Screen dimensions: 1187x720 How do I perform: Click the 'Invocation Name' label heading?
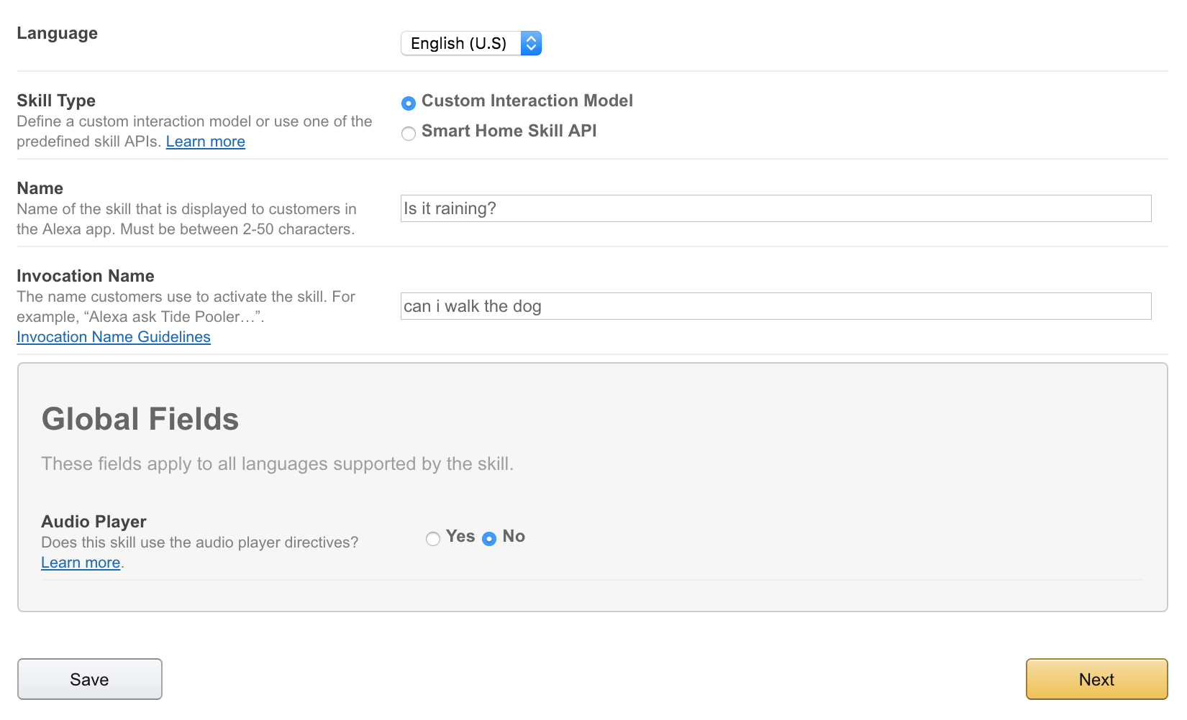click(x=86, y=276)
